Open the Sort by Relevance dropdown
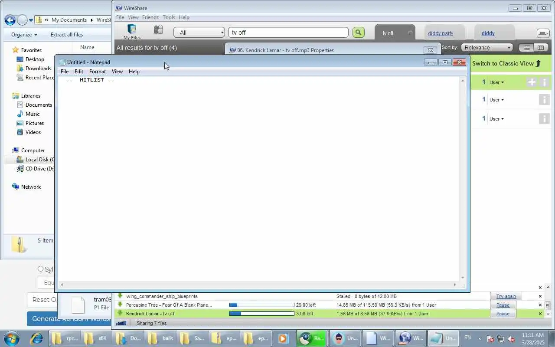The height and width of the screenshot is (347, 555). tap(486, 48)
